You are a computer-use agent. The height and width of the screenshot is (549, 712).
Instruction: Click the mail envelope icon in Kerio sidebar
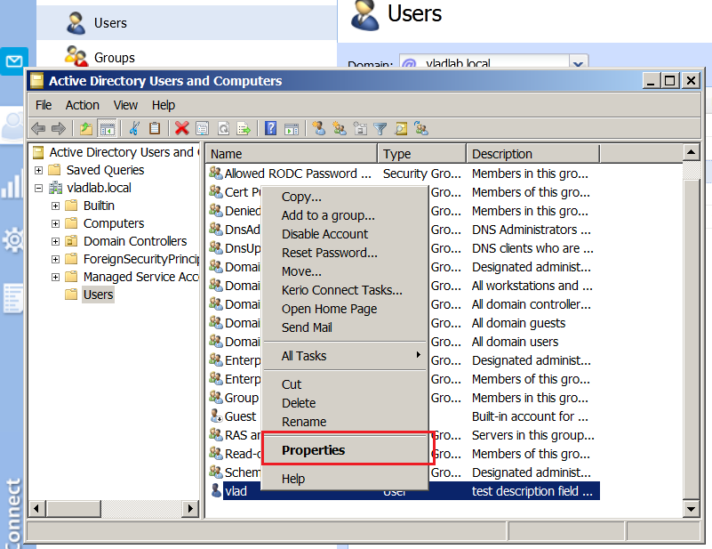(x=14, y=61)
